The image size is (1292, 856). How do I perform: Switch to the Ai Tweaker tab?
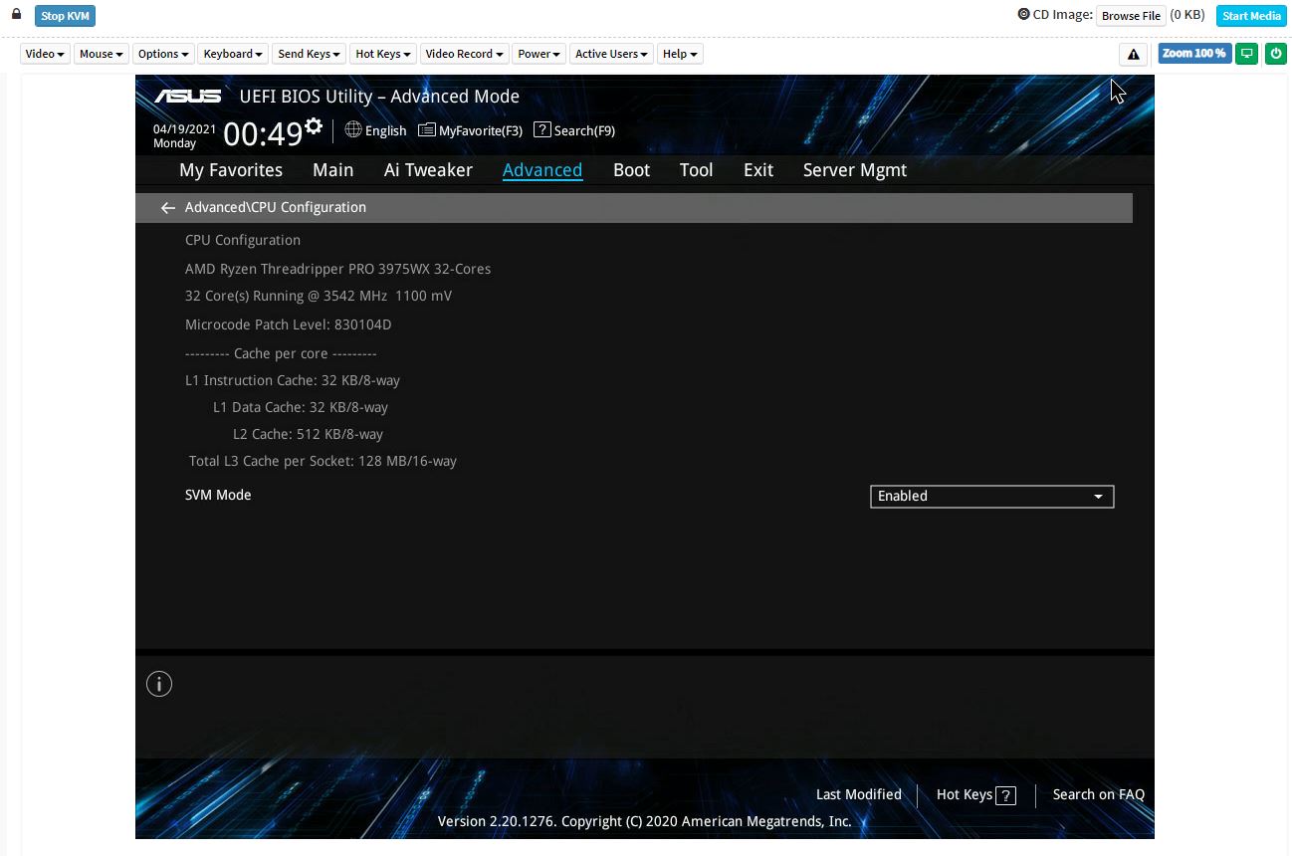428,170
